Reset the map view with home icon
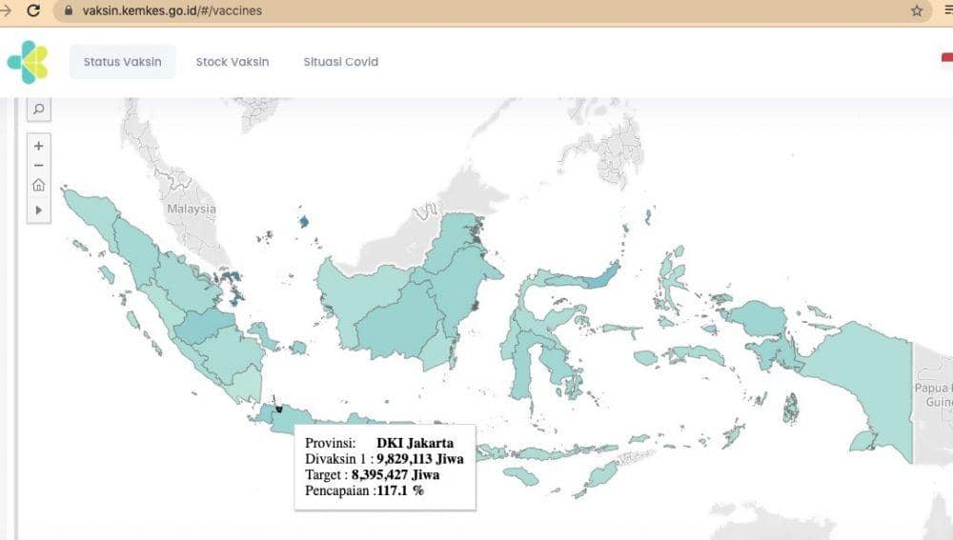Image resolution: width=953 pixels, height=540 pixels. click(38, 186)
